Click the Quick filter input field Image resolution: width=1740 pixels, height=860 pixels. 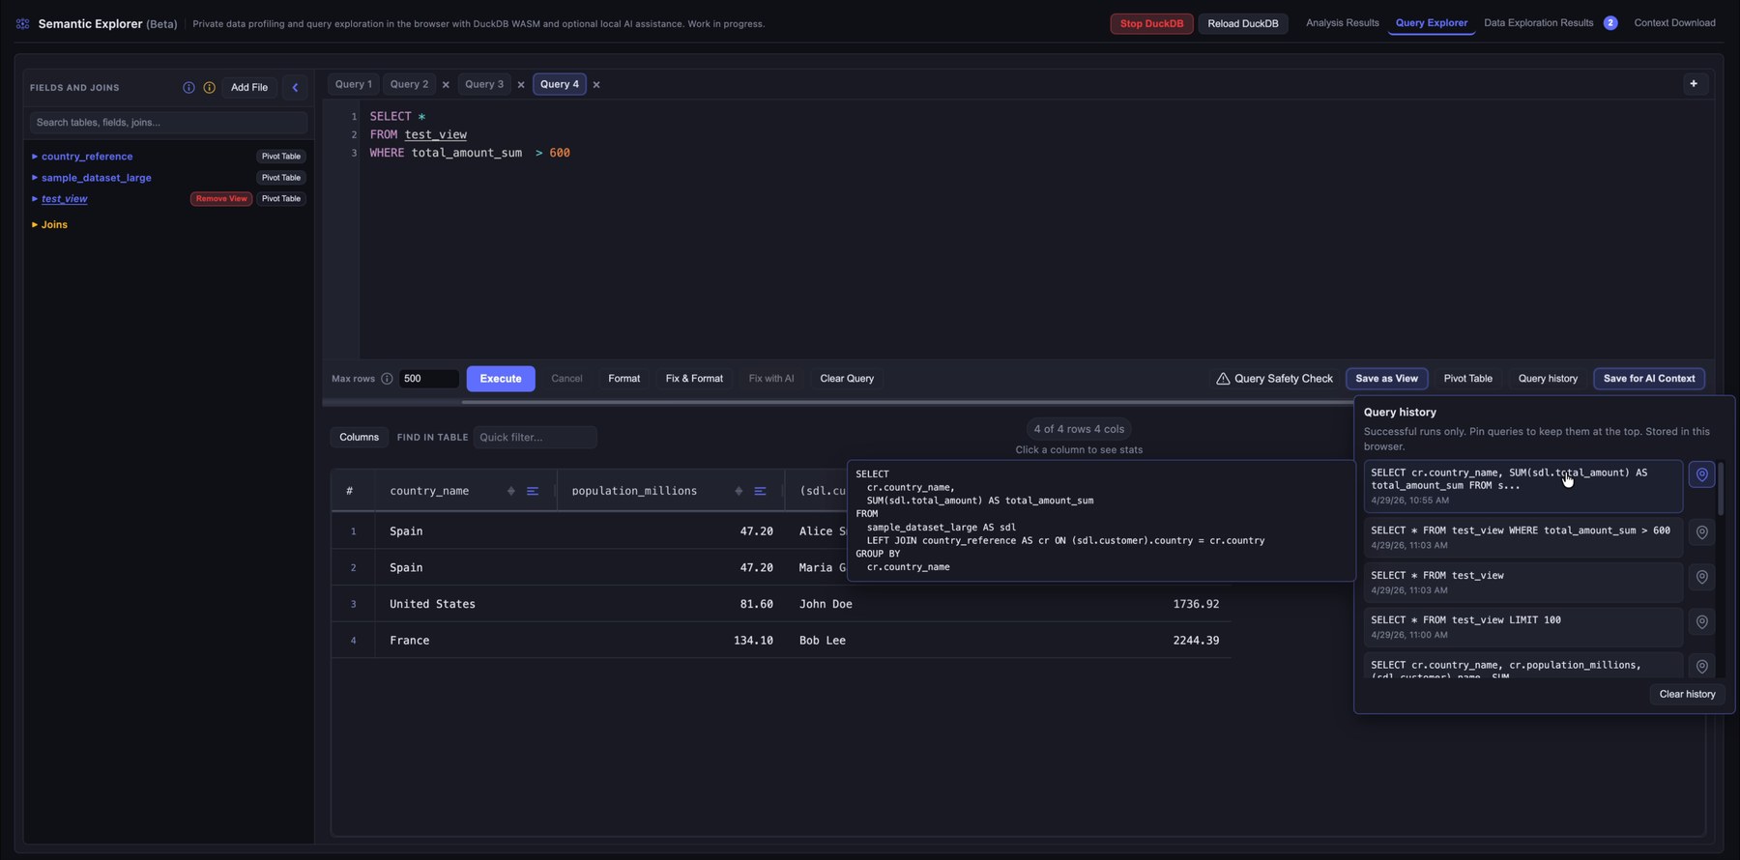535,438
